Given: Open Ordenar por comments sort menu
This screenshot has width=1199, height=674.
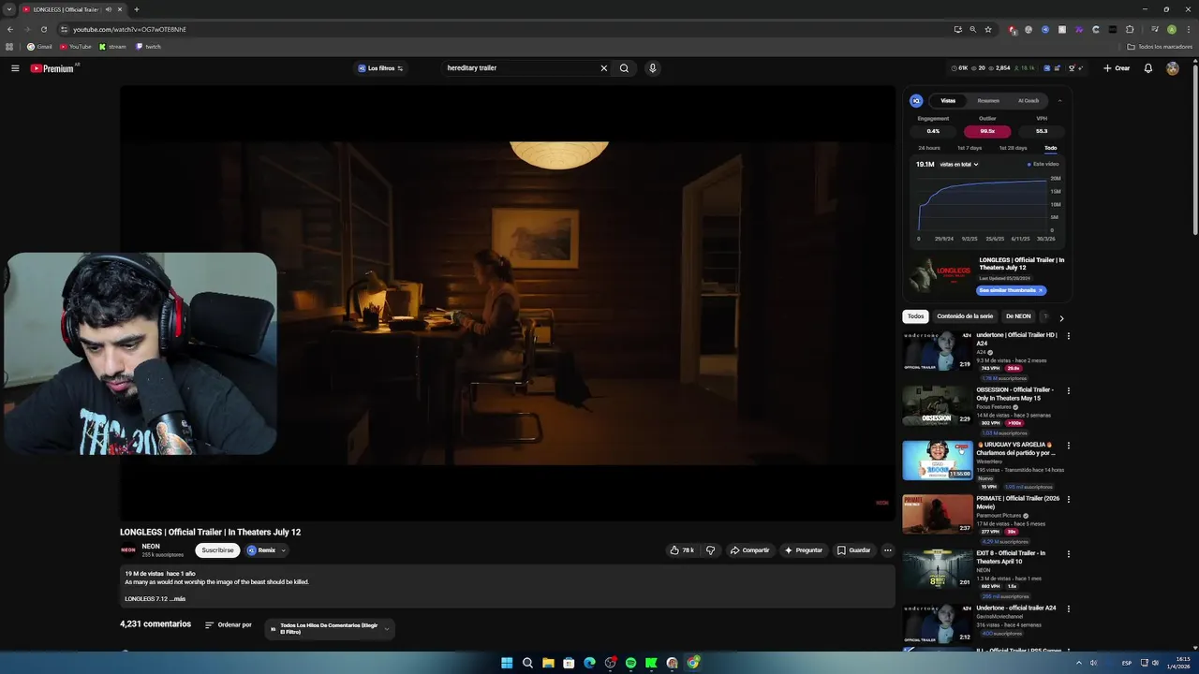Looking at the screenshot, I should pos(229,625).
